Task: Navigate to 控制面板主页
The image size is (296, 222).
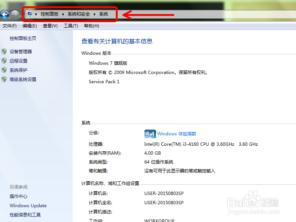Action: click(22, 38)
